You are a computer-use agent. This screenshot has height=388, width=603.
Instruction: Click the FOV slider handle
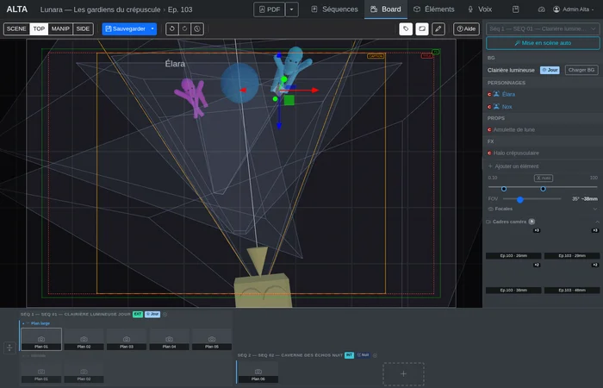[519, 198]
